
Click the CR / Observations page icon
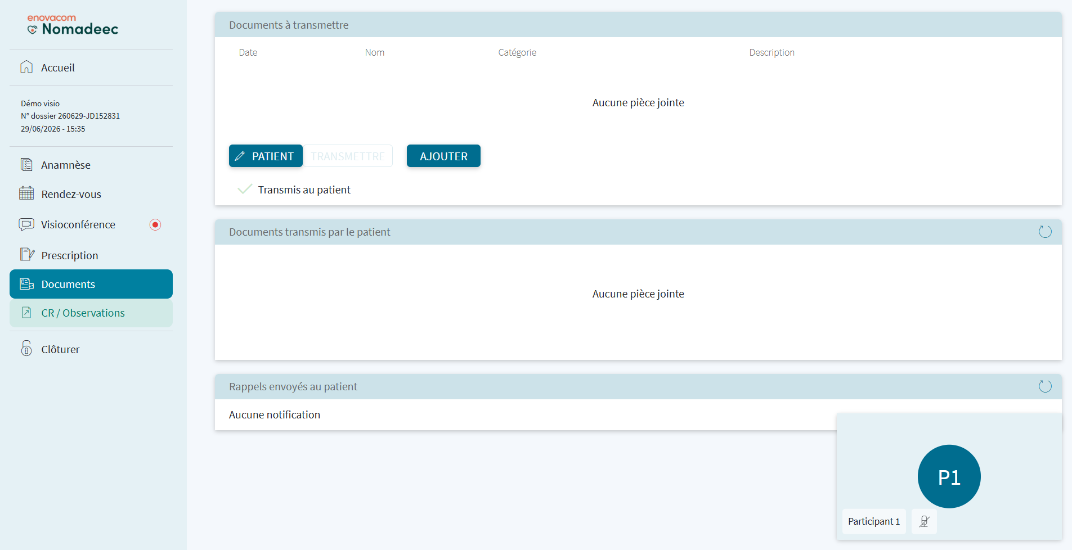click(x=26, y=312)
